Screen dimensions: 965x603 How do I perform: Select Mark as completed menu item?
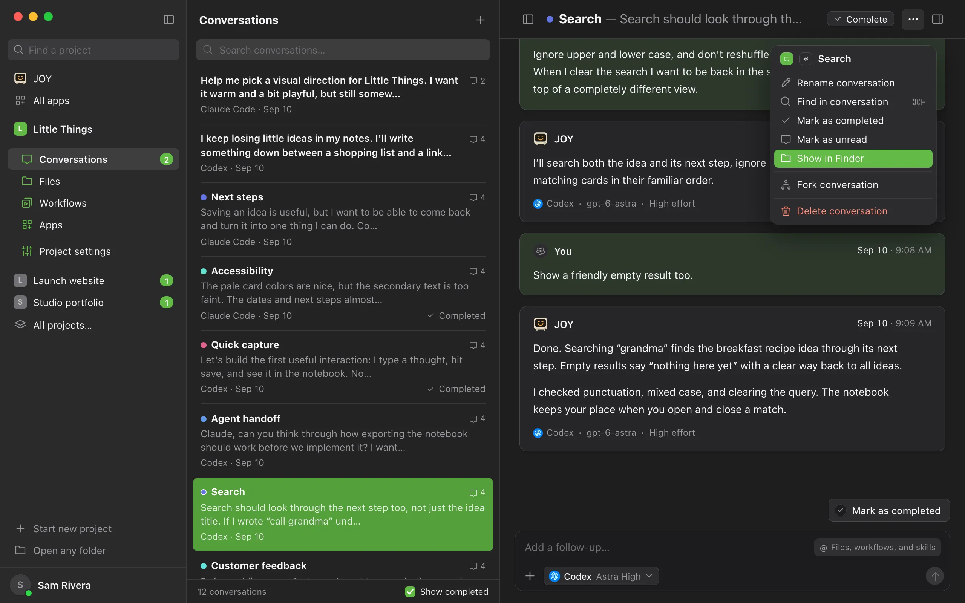pyautogui.click(x=853, y=121)
